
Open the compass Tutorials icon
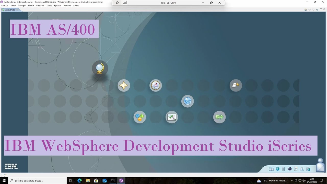(x=156, y=85)
